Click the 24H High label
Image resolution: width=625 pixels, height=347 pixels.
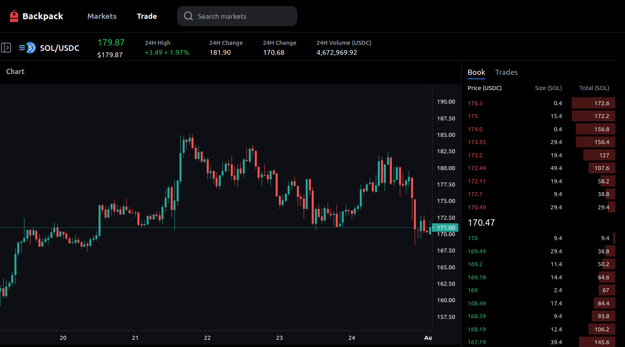[157, 43]
